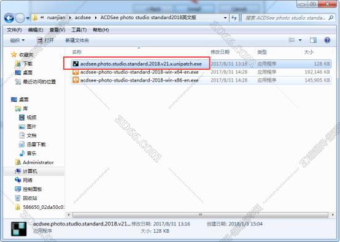Click the horizontal scrollbar thumb
This screenshot has width=340, height=242.
pos(201,214)
